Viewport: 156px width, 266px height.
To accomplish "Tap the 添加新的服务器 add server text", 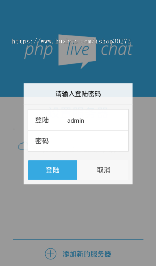I will click(87, 254).
